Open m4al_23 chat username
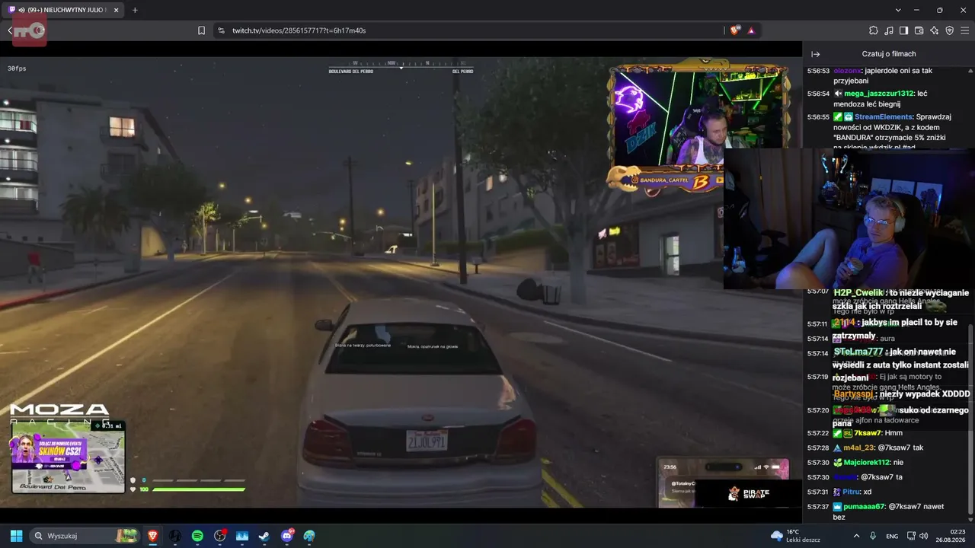The height and width of the screenshot is (548, 975). 859,448
